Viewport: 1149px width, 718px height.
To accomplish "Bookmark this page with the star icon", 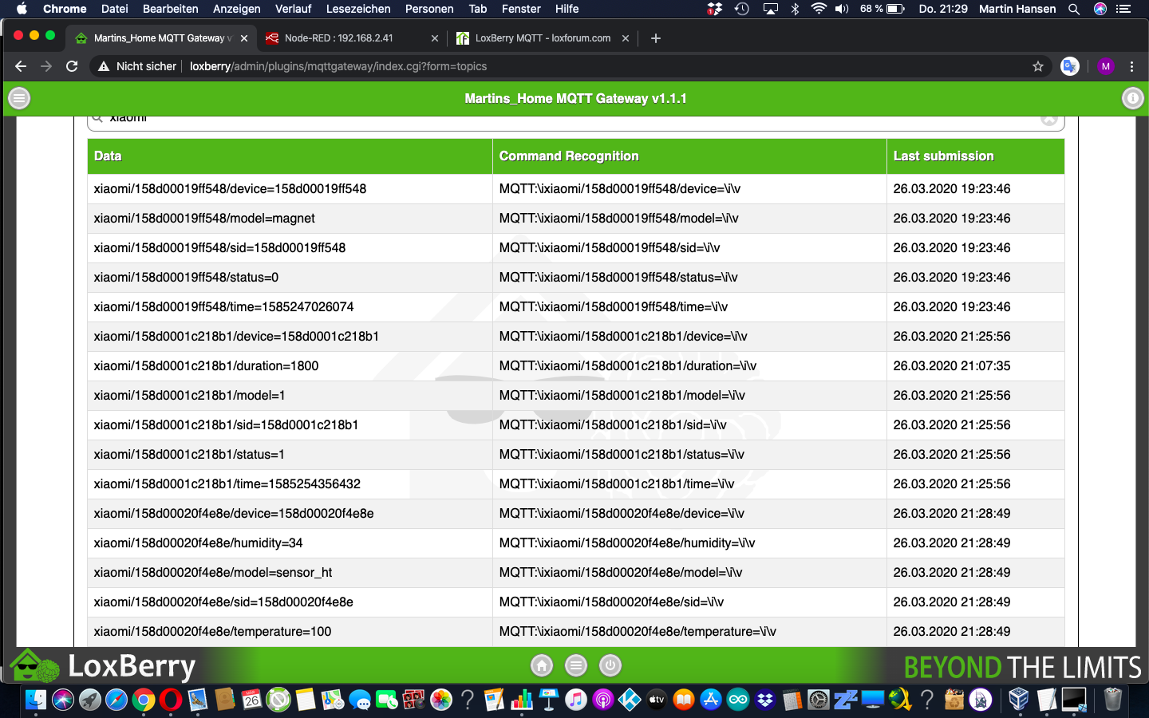I will [1038, 66].
